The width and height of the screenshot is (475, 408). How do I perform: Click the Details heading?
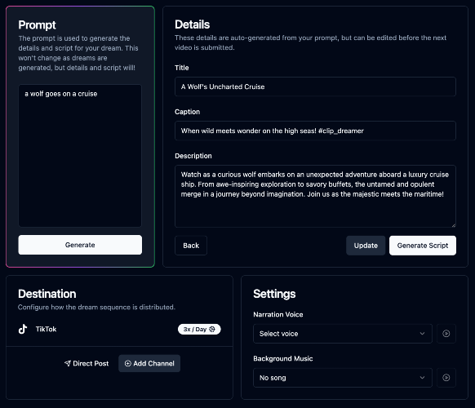tap(192, 24)
